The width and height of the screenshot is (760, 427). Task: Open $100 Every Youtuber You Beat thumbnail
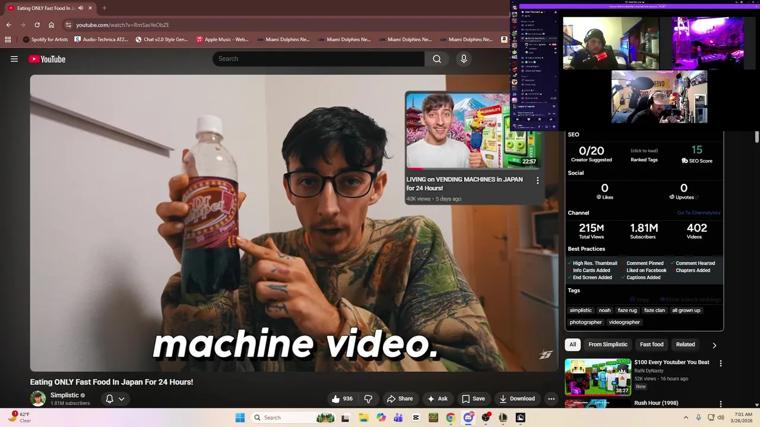point(597,377)
